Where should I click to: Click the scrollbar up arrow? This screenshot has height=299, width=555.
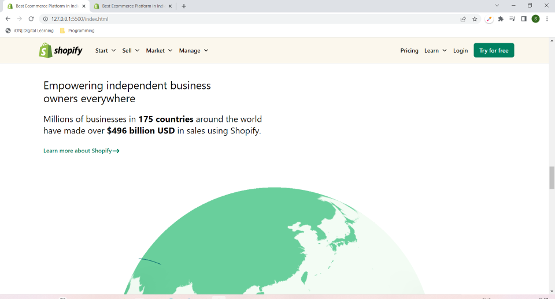pyautogui.click(x=552, y=40)
